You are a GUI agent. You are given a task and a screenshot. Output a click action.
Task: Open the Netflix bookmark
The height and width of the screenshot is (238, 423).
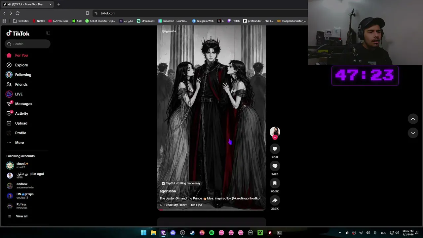point(38,21)
